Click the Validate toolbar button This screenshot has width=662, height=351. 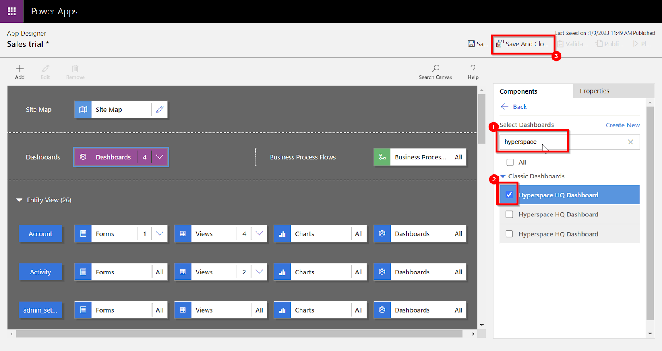tap(573, 44)
